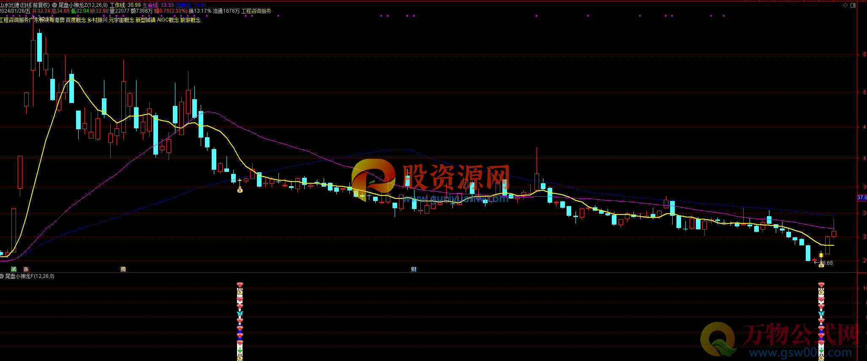Viewport: 867px width, 361px height.
Task: Click the money bag signal below 28.68 low
Action: tap(821, 265)
